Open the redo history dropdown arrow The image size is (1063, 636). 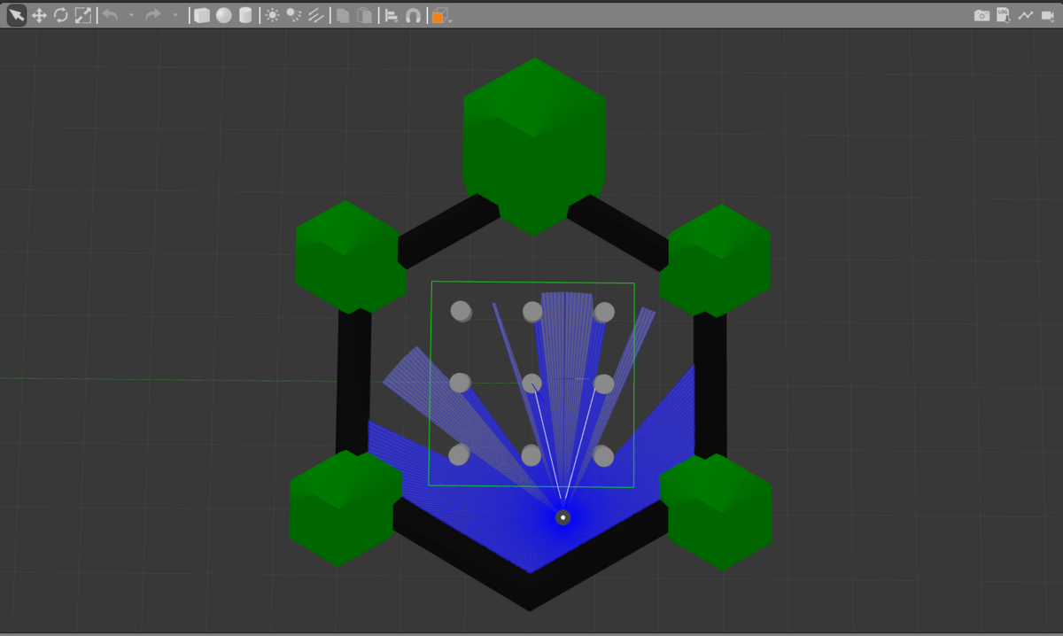tap(175, 15)
